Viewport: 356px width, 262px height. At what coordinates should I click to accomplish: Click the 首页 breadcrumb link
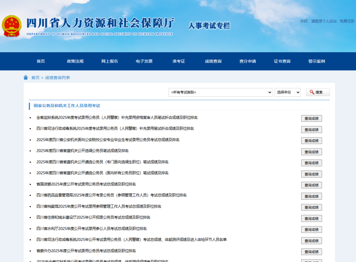(35, 78)
